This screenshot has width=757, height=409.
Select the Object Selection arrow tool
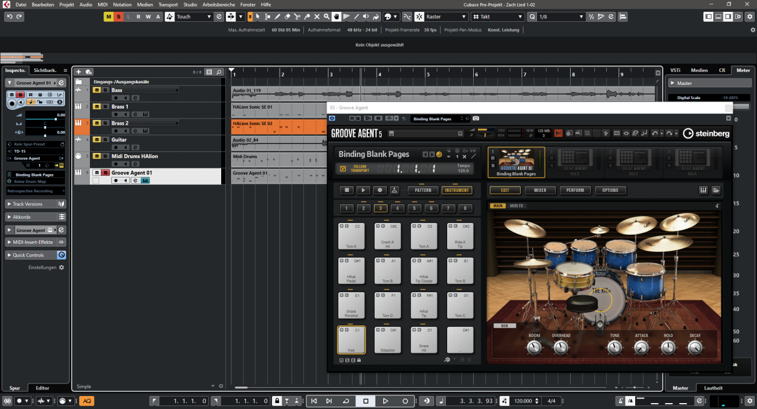(x=258, y=17)
